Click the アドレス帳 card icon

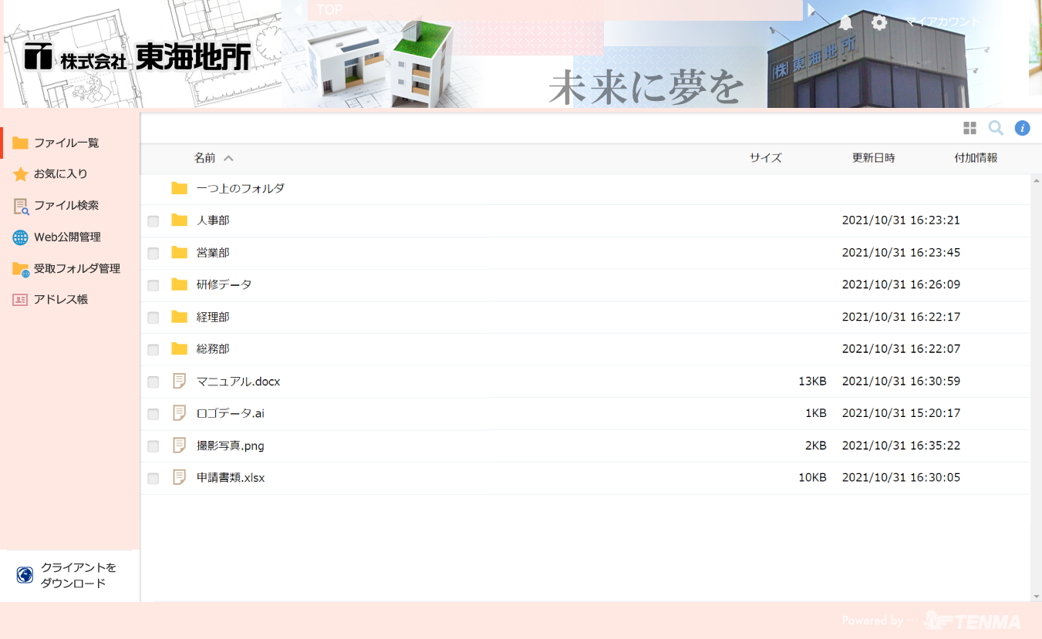pos(20,300)
